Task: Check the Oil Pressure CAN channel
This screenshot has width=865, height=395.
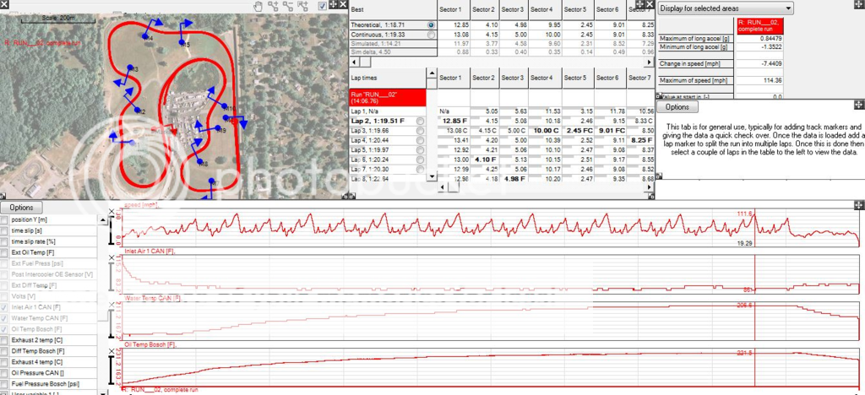Action: 5,372
